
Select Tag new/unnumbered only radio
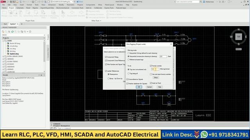coord(129,70)
